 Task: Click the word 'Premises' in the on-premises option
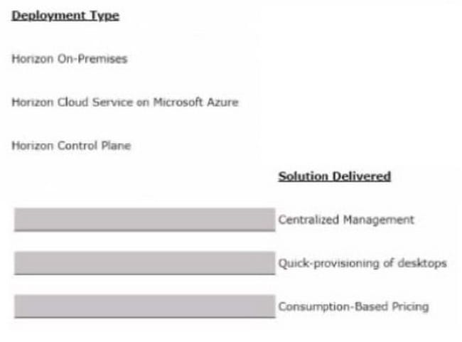click(x=102, y=59)
